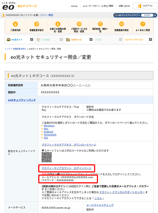Viewport: 158px width, 213px height.
Task: Open マカフィーテクニカルサポートセンター link
Action: [122, 192]
